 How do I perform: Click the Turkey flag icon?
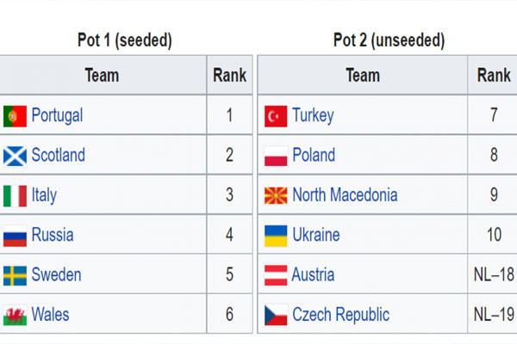276,116
